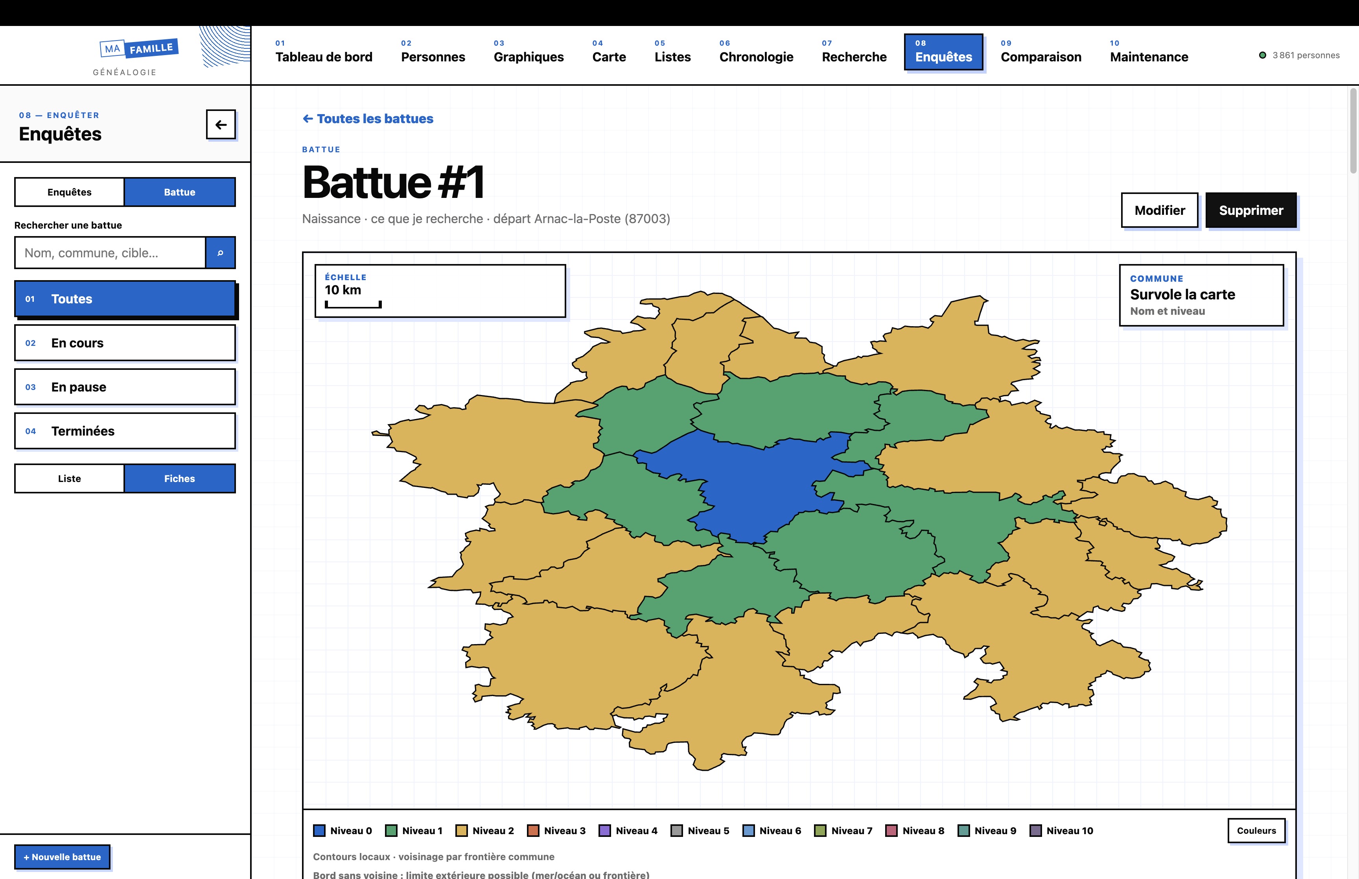Click the Niveau 1 green swatch
The height and width of the screenshot is (879, 1359).
pos(391,831)
